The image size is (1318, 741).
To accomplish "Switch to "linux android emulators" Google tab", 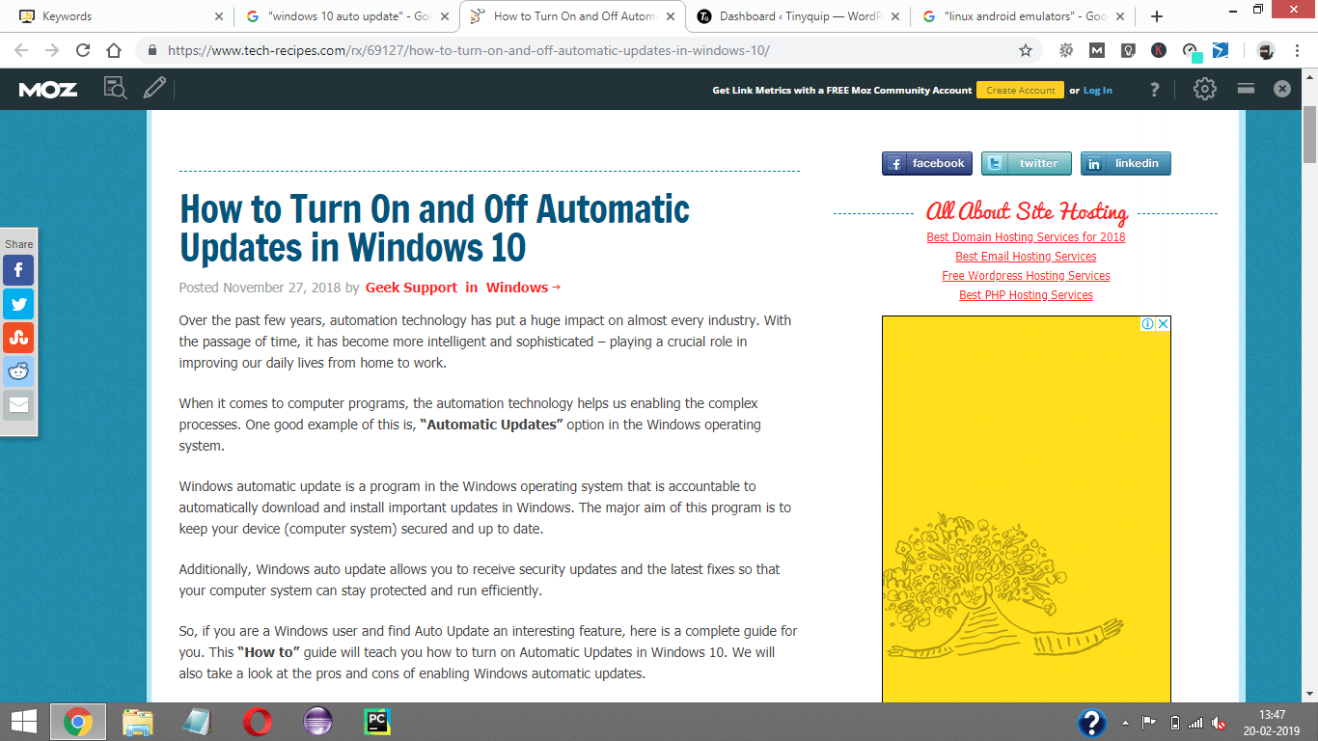I will point(1025,16).
